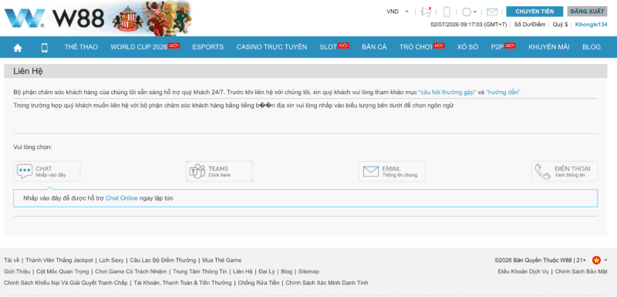
Task: Click the Quỹ $ link
Action: 560,25
